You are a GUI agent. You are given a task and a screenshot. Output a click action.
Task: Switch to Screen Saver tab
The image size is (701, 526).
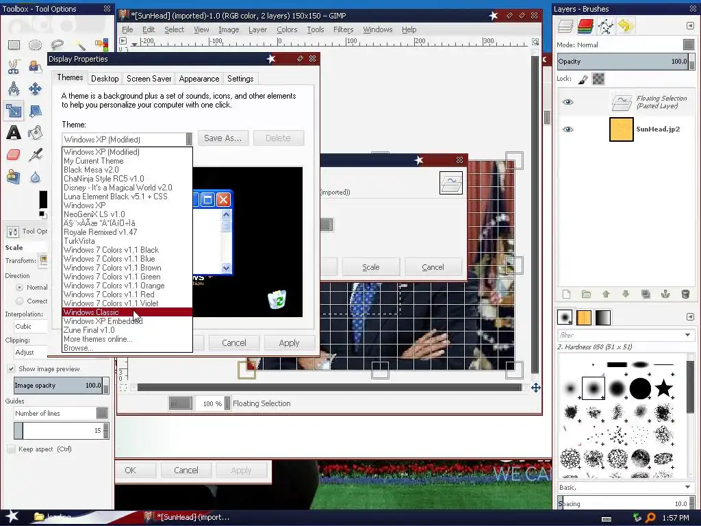click(149, 79)
